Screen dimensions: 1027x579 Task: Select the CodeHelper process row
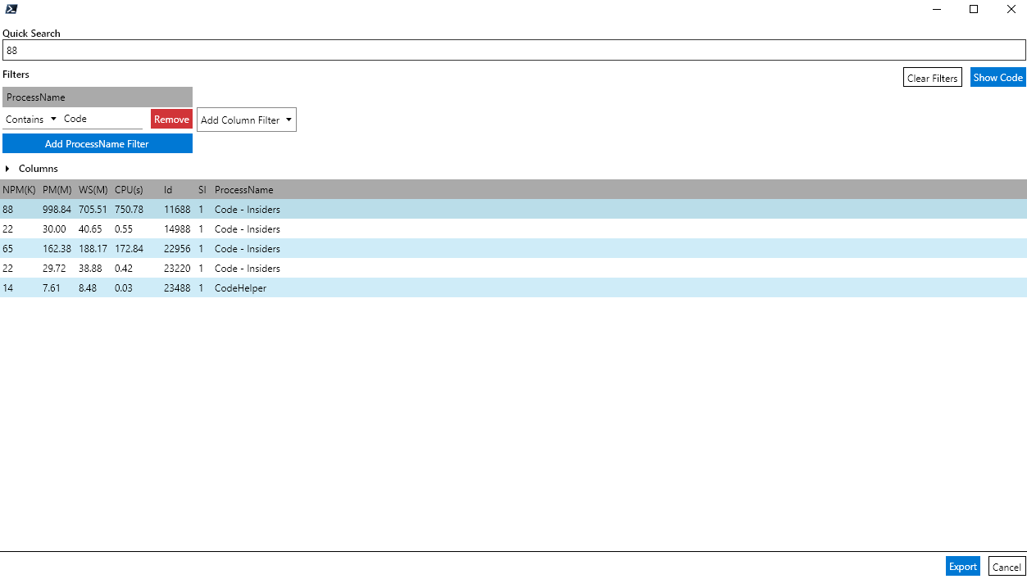(x=240, y=288)
